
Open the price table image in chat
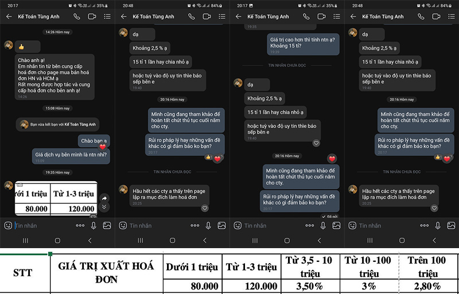pos(55,198)
